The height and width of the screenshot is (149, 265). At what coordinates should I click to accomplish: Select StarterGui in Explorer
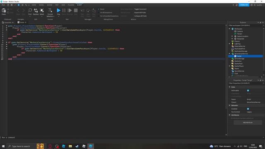[x=238, y=61]
